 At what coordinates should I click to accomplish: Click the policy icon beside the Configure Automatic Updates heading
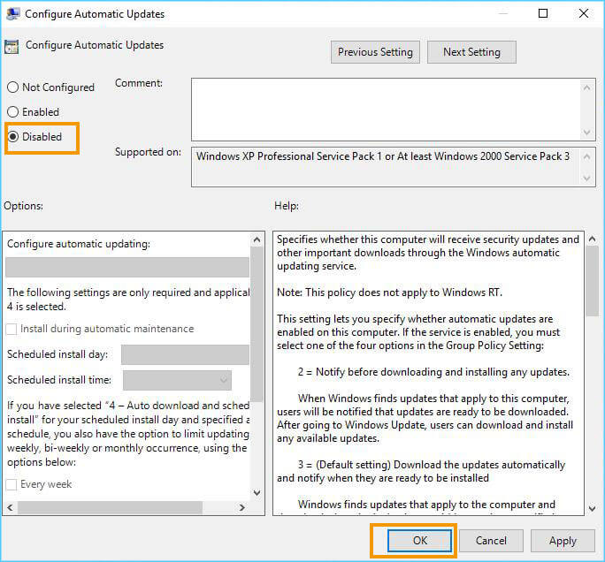click(x=12, y=48)
